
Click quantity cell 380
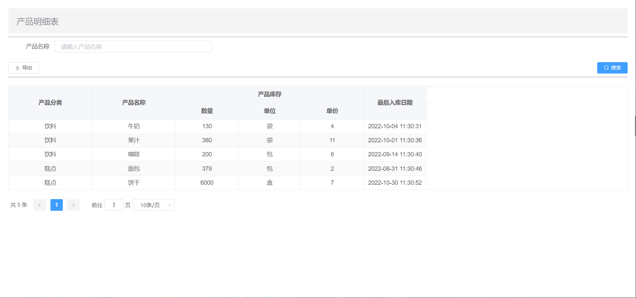click(x=207, y=140)
